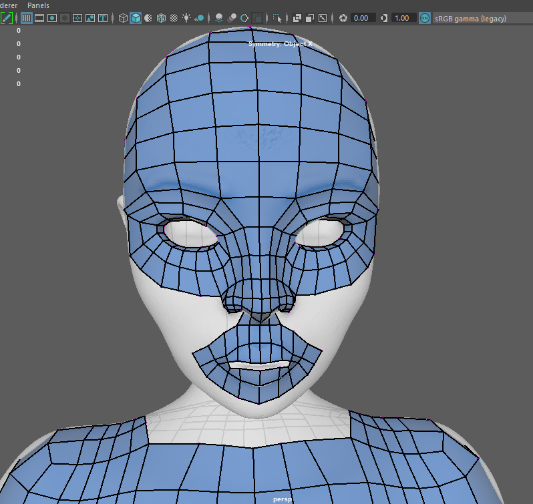Turn on Use All Lights
This screenshot has width=533, height=504.
click(186, 18)
